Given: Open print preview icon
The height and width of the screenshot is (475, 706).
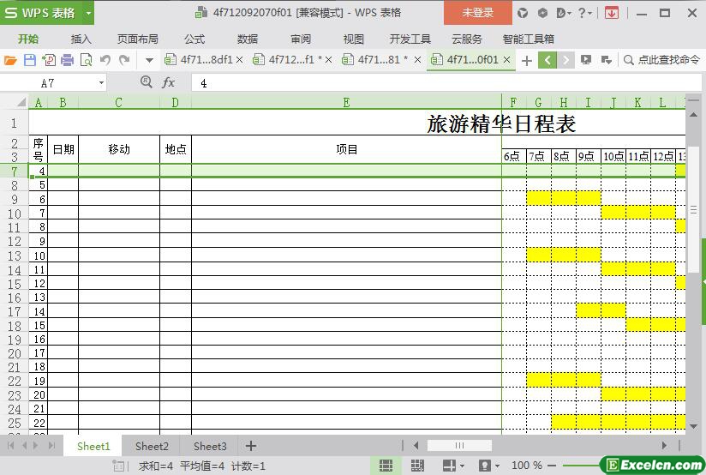Looking at the screenshot, I should (x=86, y=59).
